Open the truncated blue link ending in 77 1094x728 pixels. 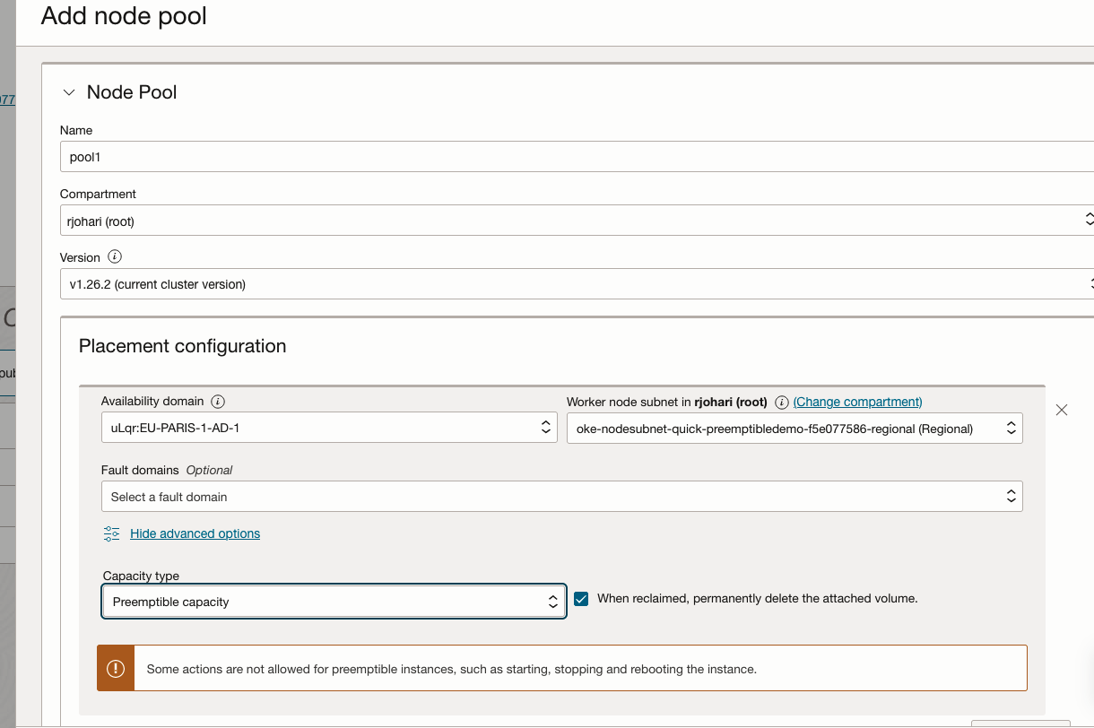(7, 100)
